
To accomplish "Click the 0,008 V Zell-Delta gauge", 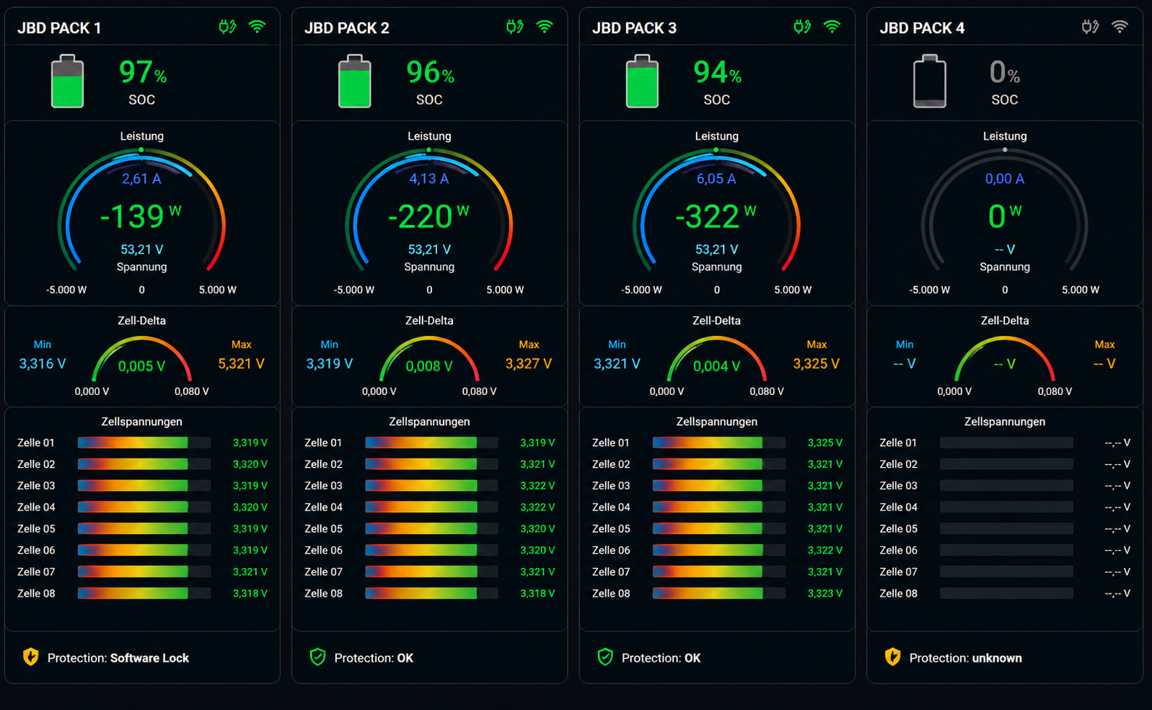I will click(429, 360).
